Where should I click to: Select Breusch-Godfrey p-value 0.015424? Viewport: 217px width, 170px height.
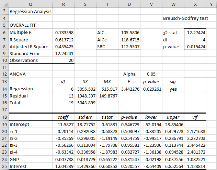[195, 47]
